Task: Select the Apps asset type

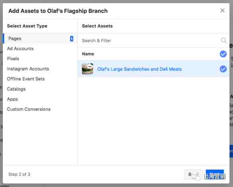Action: coord(12,99)
